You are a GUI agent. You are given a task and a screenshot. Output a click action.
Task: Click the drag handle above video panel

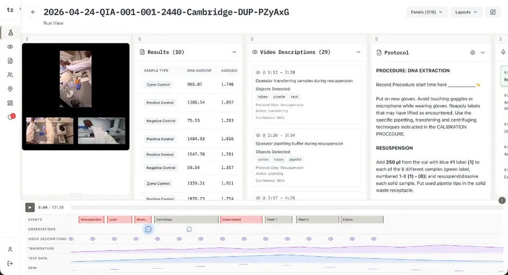tap(27, 39)
